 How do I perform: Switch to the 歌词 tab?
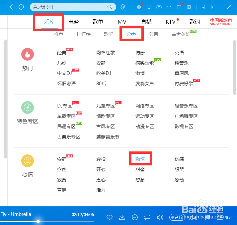pyautogui.click(x=195, y=22)
